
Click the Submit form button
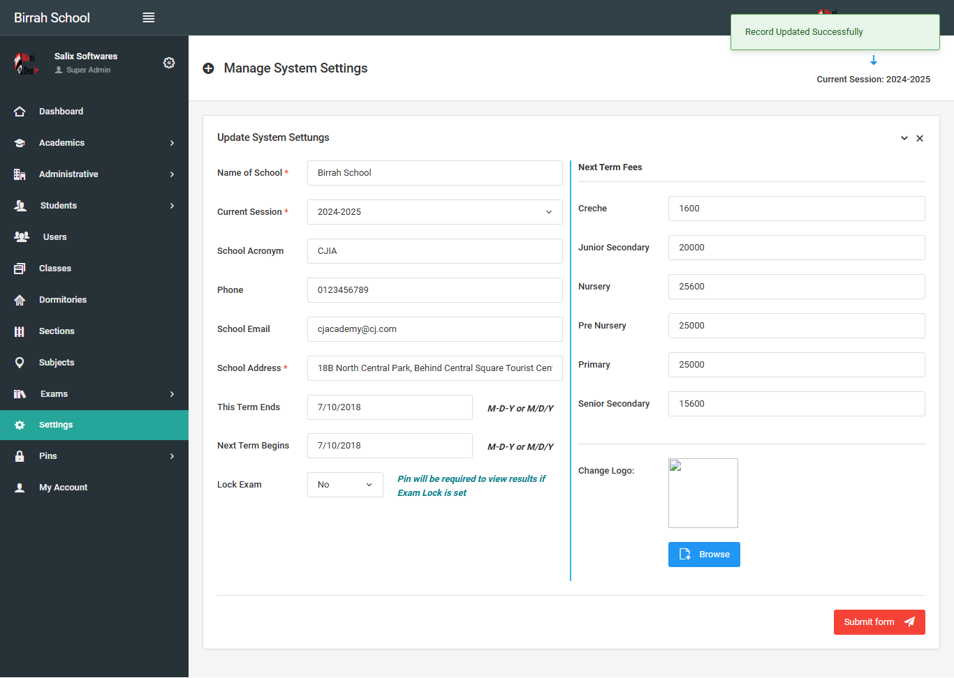click(879, 622)
